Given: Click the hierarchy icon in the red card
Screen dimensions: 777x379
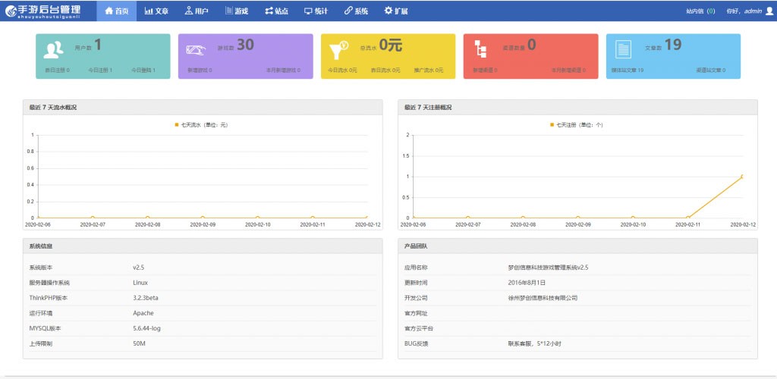Looking at the screenshot, I should pyautogui.click(x=480, y=50).
